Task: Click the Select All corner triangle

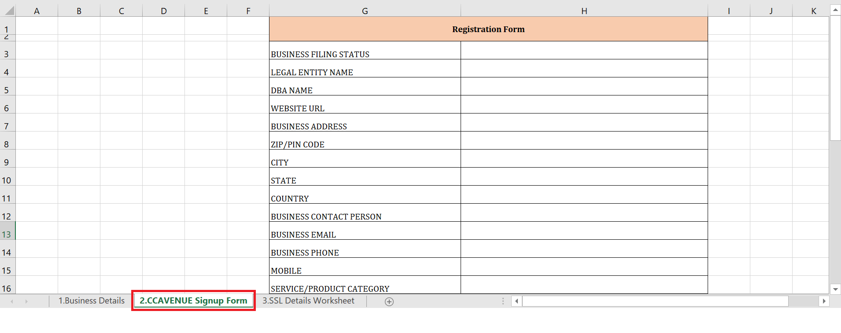Action: pyautogui.click(x=9, y=11)
